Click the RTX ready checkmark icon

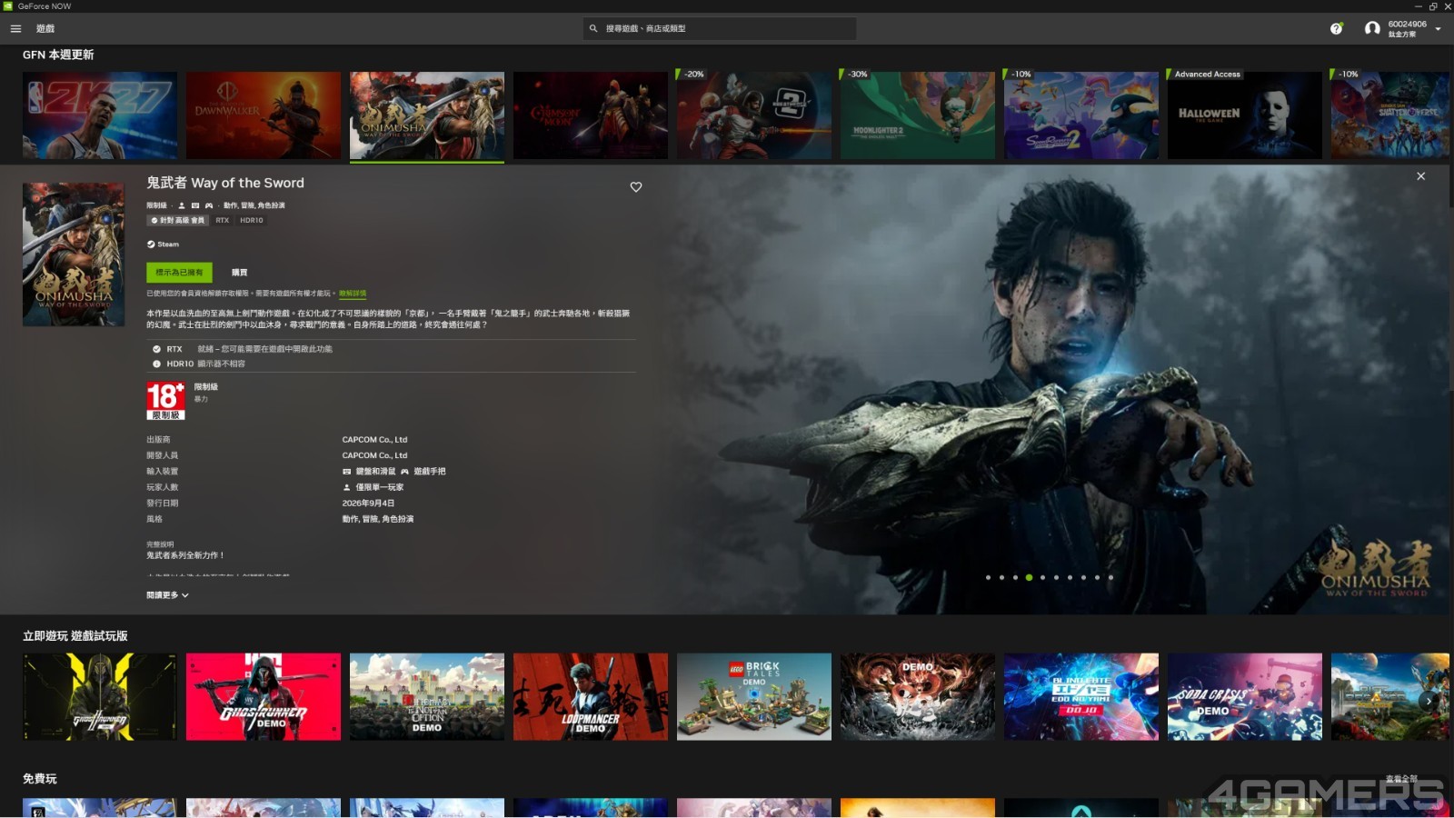[x=156, y=349]
